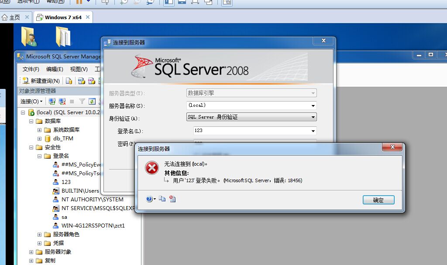
Task: Click the 数据库 folder icon
Action: (39, 121)
